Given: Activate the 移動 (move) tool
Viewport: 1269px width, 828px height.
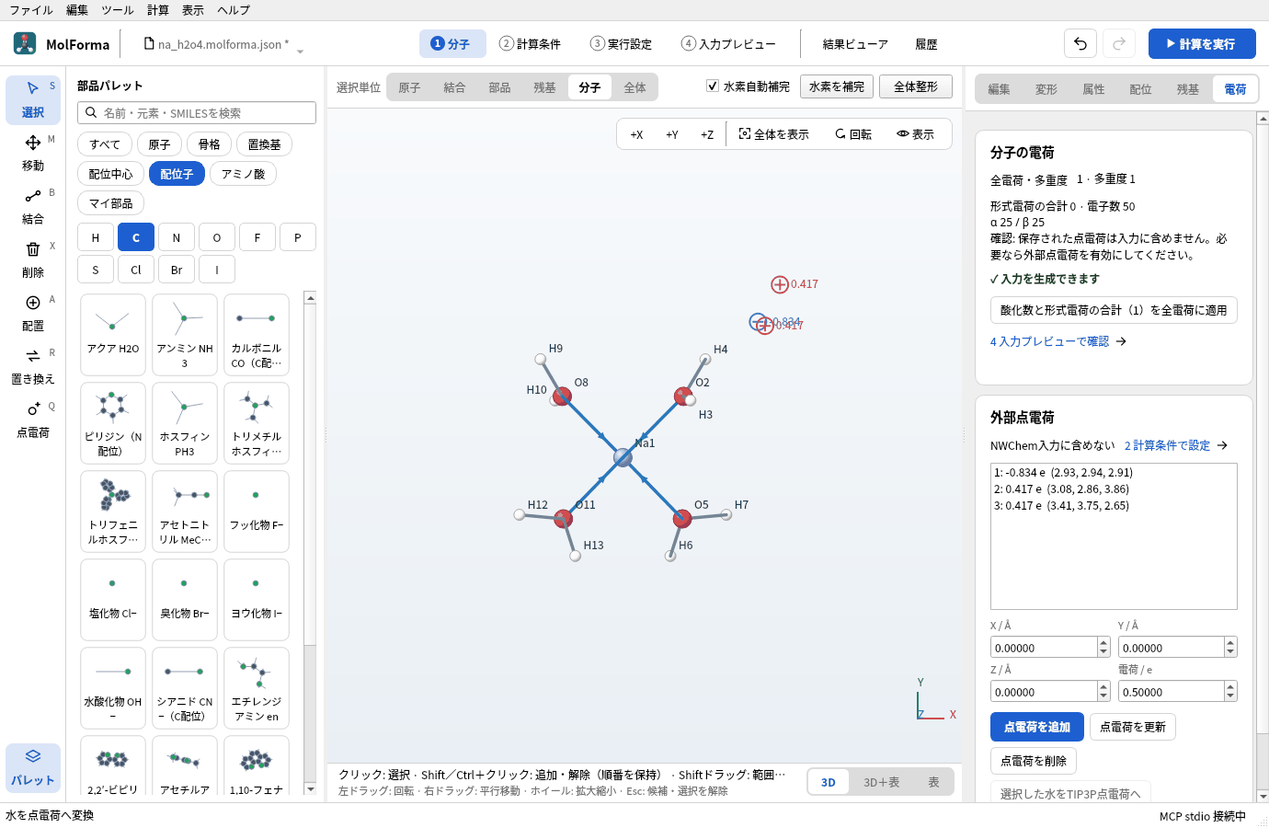Looking at the screenshot, I should [x=33, y=153].
